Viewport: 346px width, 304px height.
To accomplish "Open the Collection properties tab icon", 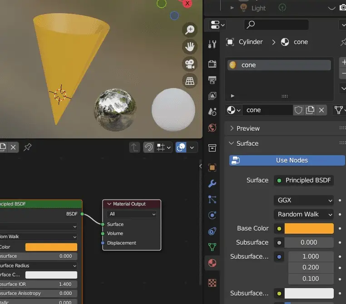I will [212, 148].
